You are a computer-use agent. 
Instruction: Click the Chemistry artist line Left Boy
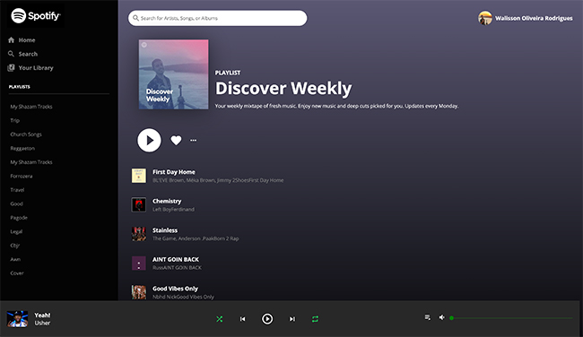(173, 210)
